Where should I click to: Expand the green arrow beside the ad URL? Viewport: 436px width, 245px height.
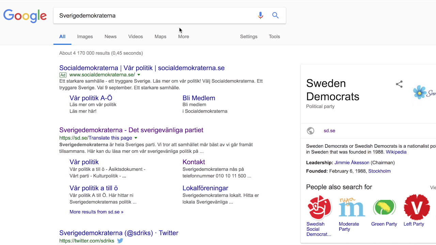click(138, 75)
